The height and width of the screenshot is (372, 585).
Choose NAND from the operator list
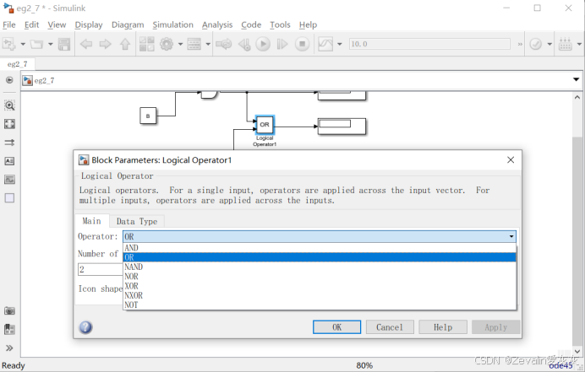320,267
